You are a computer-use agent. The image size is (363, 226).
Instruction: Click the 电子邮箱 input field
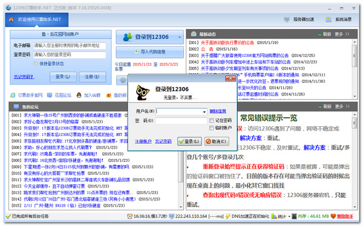pyautogui.click(x=70, y=46)
